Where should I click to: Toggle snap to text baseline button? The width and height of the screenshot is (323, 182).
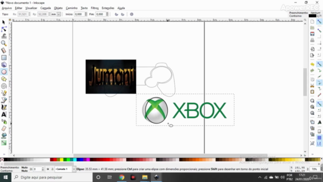click(x=319, y=122)
